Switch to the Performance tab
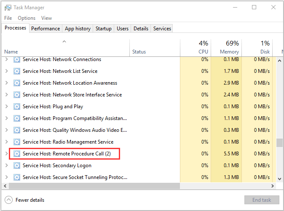284x211 pixels. point(46,29)
